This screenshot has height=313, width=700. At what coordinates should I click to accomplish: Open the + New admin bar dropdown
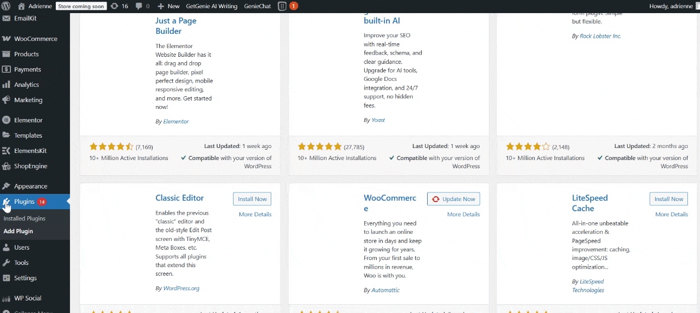pos(168,6)
